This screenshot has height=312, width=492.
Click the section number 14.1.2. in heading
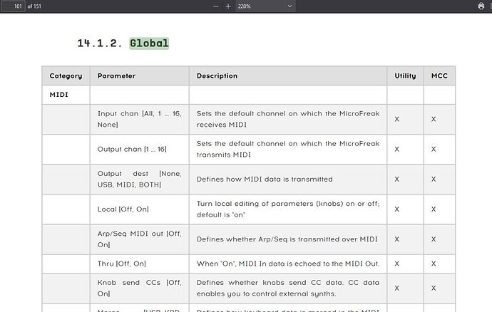click(100, 43)
